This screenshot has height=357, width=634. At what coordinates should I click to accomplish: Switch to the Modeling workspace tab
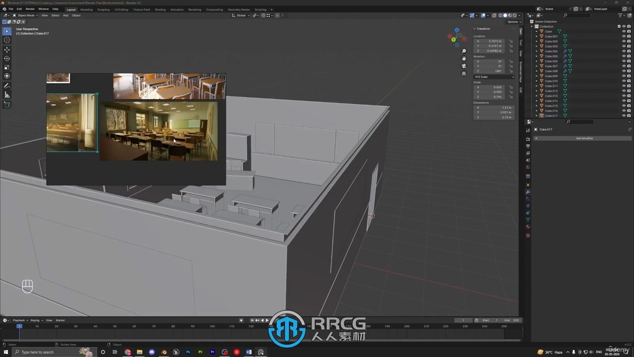[86, 9]
